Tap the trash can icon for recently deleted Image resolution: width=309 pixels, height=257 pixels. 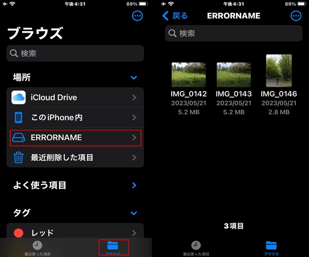(19, 157)
